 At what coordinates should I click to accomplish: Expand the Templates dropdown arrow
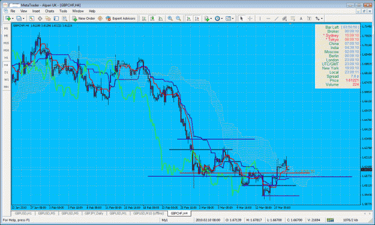point(233,19)
